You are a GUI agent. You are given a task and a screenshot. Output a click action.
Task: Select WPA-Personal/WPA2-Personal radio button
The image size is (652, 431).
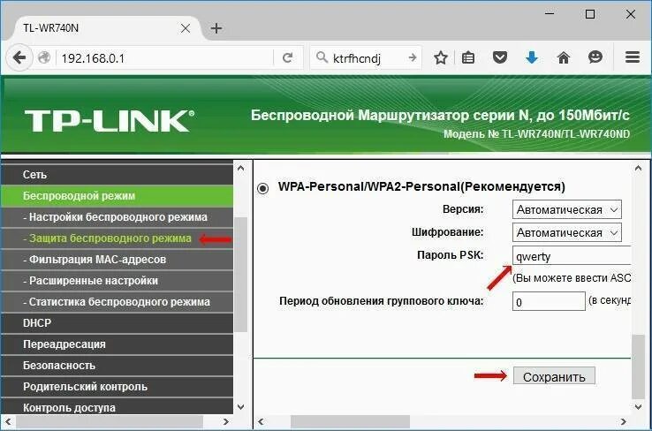(262, 188)
